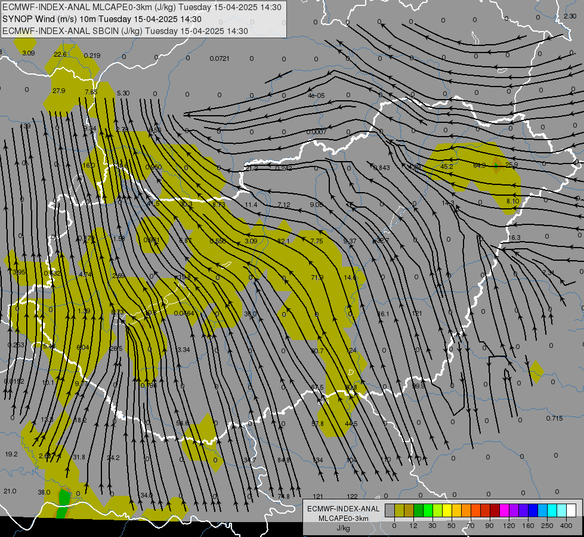Click the magenta legend swatch

tap(504, 510)
